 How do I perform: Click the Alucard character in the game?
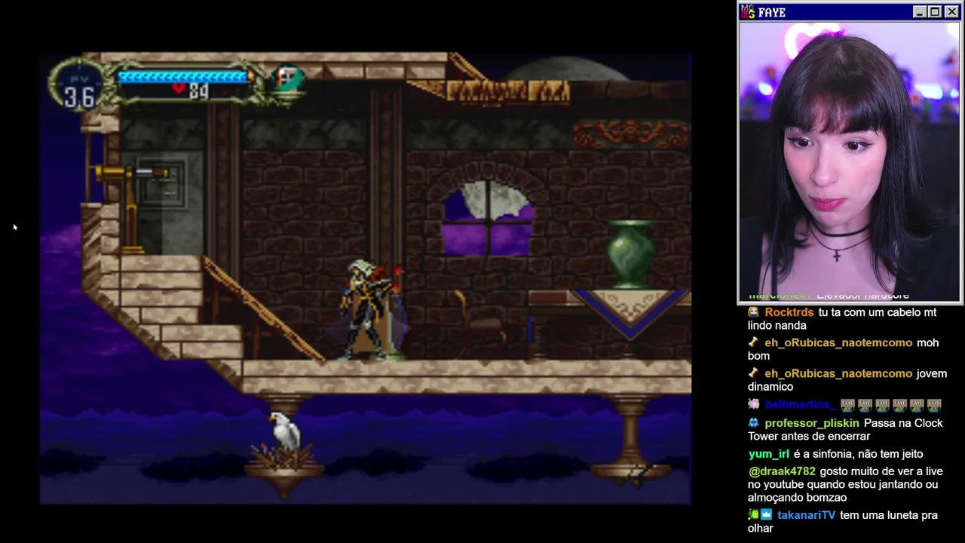tap(371, 309)
